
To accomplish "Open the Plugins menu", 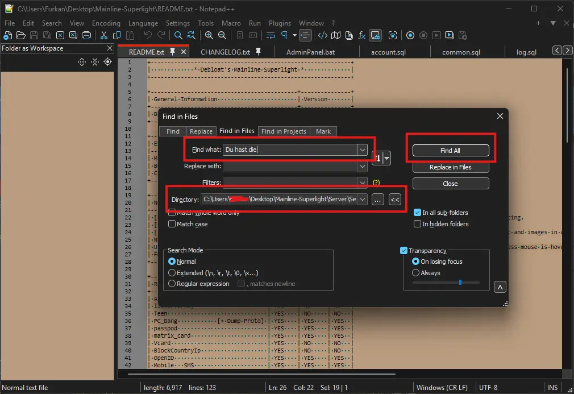I will (x=280, y=23).
